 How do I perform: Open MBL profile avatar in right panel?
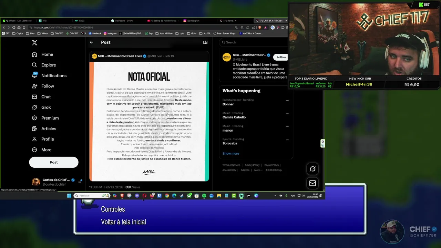(227, 58)
